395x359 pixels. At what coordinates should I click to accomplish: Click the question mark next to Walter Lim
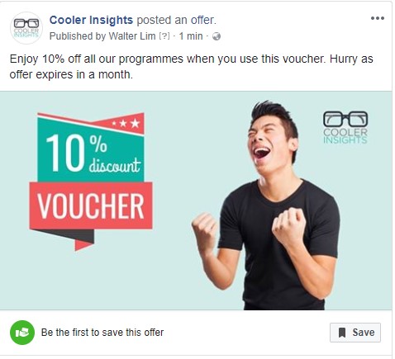click(x=164, y=36)
